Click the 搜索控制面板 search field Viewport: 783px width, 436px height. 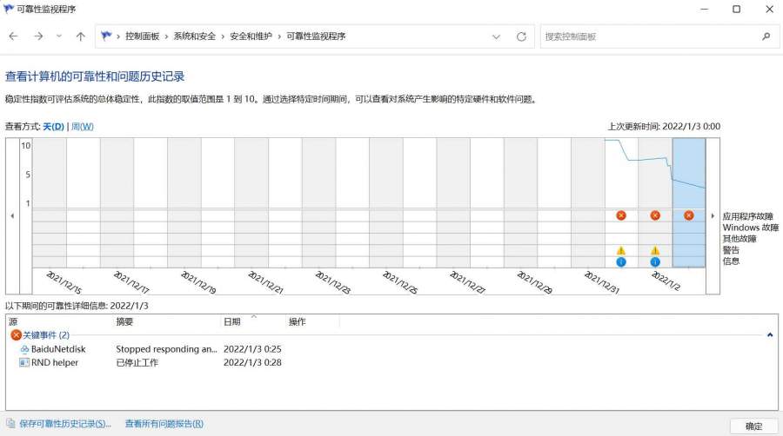[x=648, y=36]
